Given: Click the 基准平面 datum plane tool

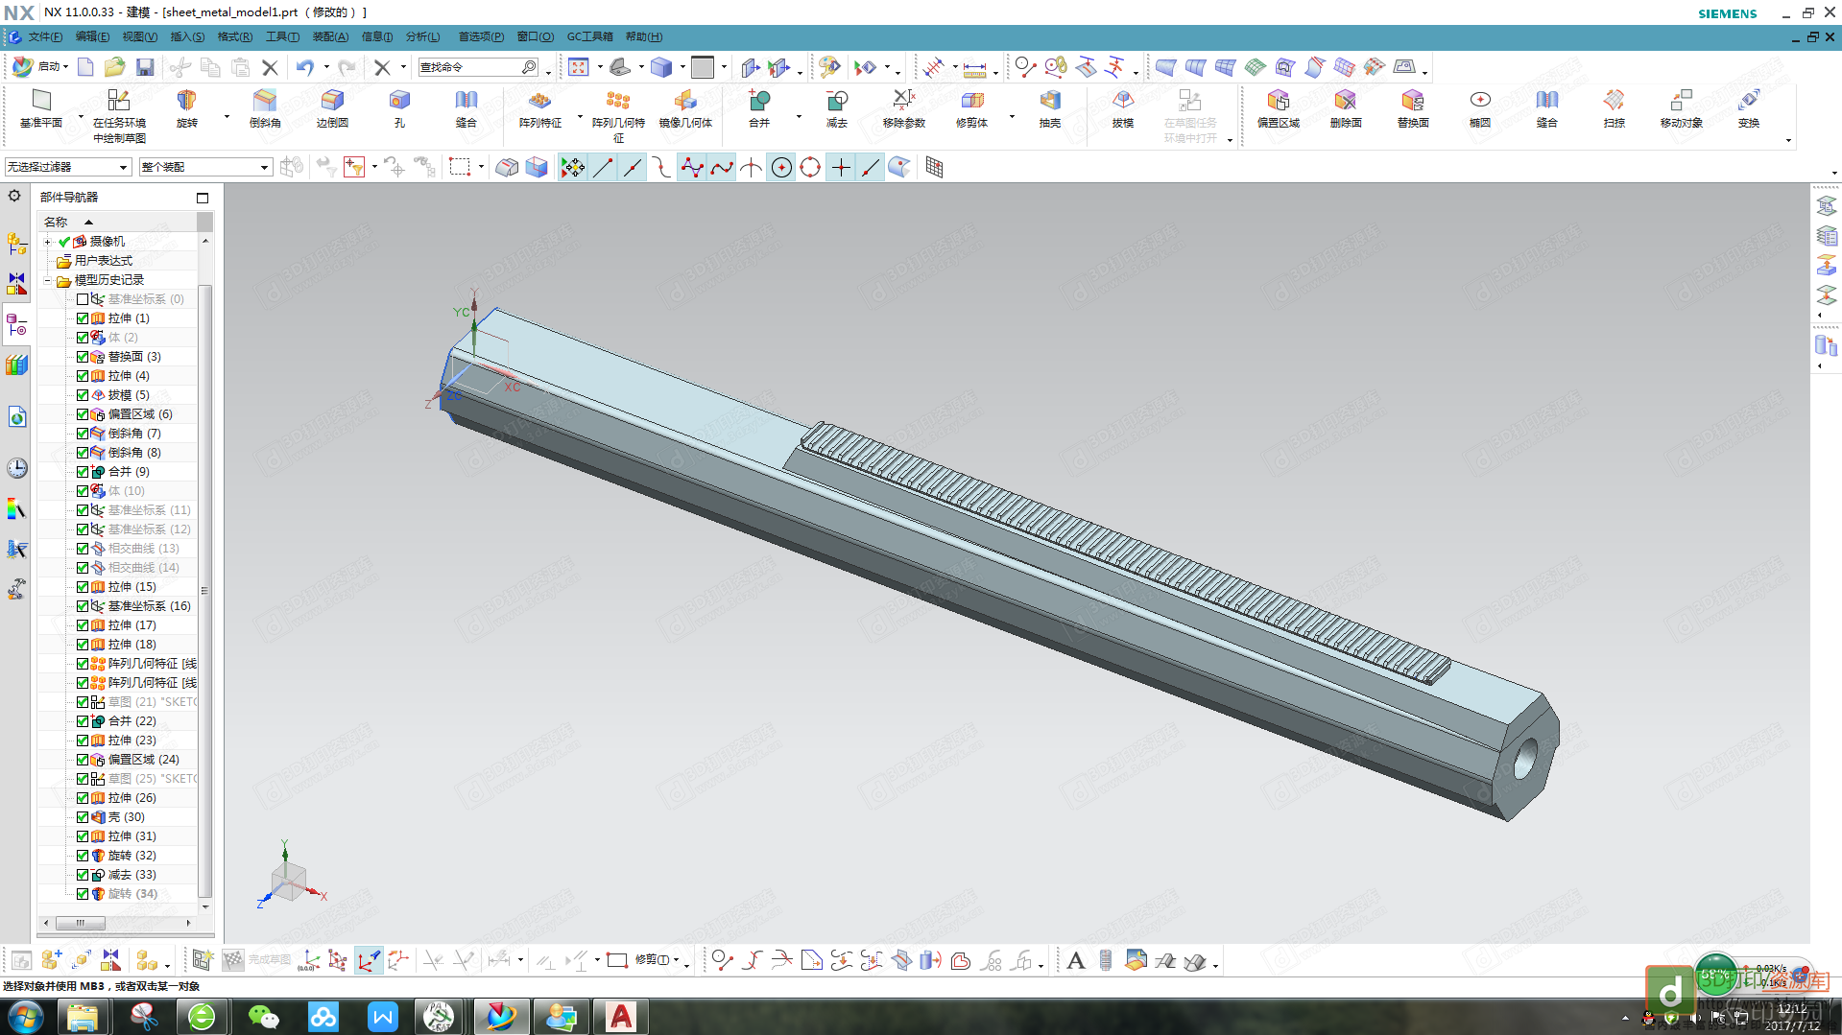Looking at the screenshot, I should click(x=41, y=108).
